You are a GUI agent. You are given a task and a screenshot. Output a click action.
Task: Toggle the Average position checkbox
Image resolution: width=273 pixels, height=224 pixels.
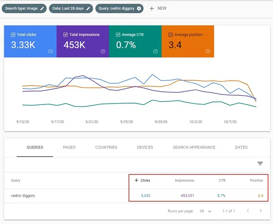(x=170, y=34)
